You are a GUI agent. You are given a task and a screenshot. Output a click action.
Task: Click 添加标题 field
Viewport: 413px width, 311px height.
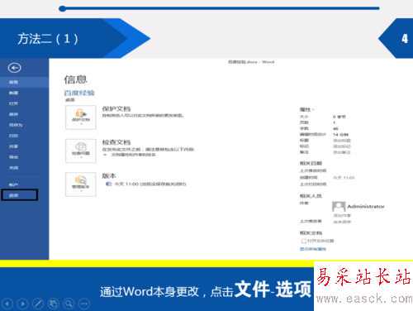tap(342, 141)
